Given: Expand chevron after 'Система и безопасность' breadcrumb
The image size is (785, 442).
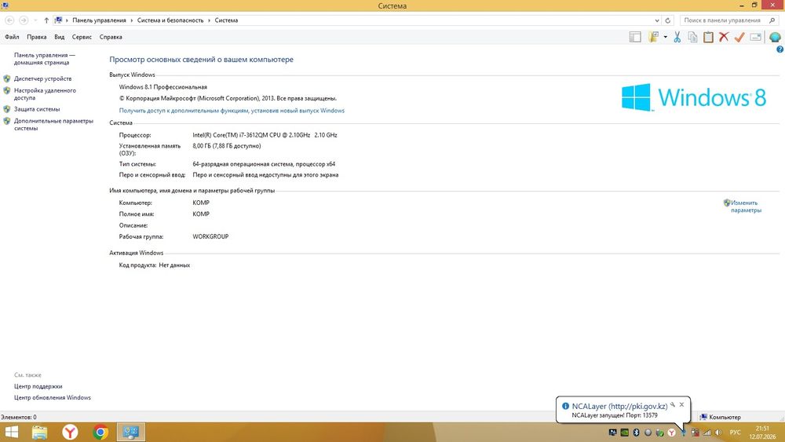Looking at the screenshot, I should [210, 20].
